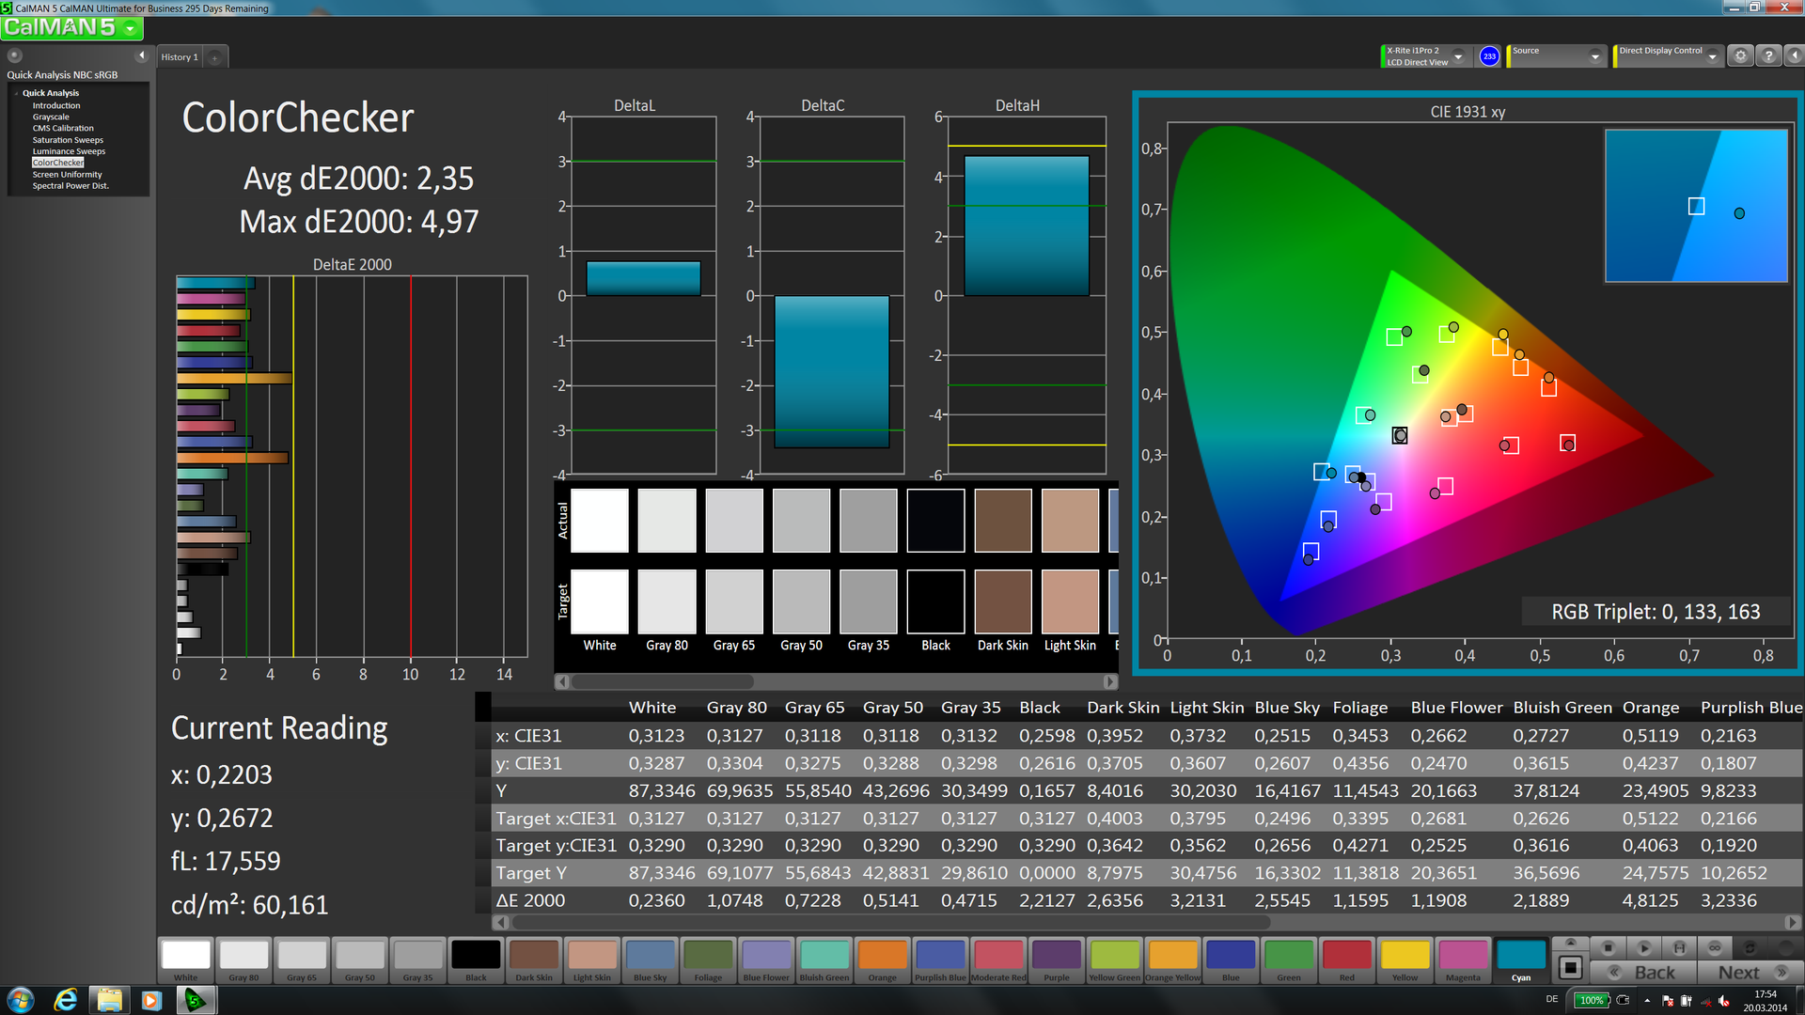Screen dimensions: 1805x1015
Task: Click the stop measurement icon
Action: pyautogui.click(x=1609, y=947)
